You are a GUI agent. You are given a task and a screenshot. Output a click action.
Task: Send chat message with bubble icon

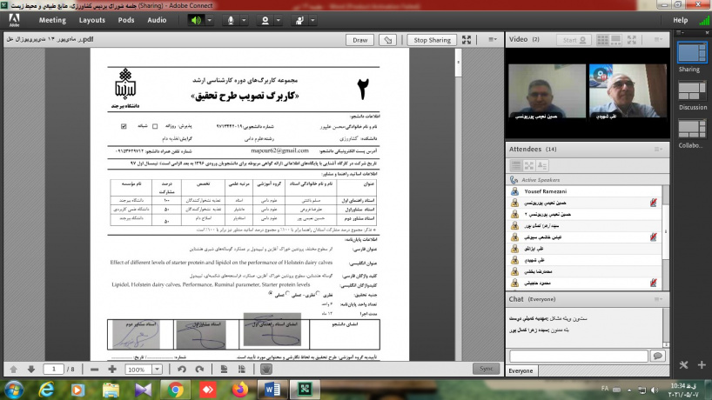(x=658, y=356)
